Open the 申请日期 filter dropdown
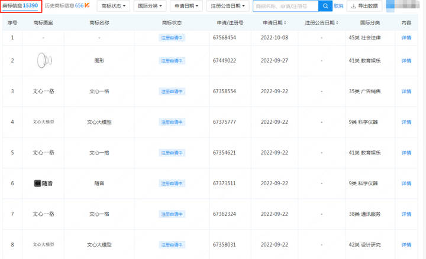 186,6
